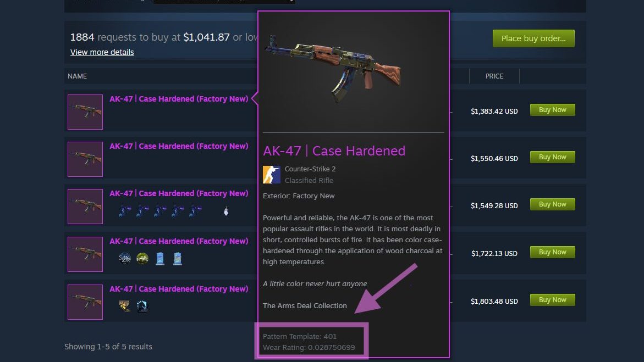Viewport: 644px width, 362px height.
Task: Click the Team Liquid sticker icon
Action: [x=142, y=306]
